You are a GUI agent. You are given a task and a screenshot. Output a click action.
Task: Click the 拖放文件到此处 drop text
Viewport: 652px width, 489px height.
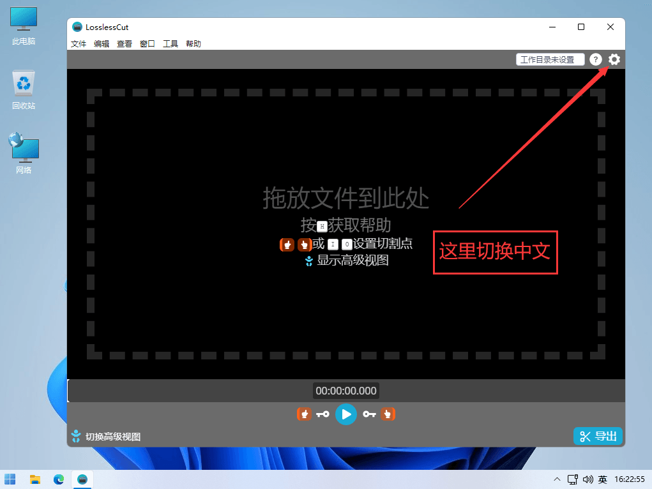click(346, 198)
